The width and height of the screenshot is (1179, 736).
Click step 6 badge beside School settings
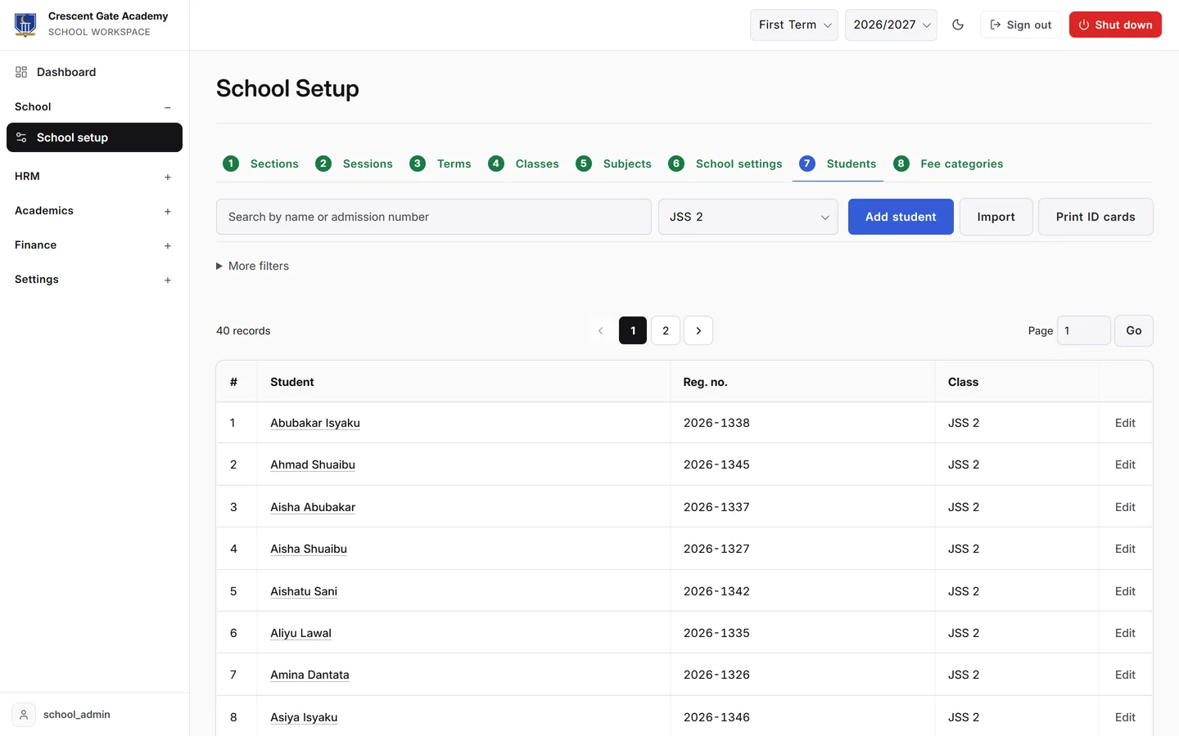tap(676, 164)
